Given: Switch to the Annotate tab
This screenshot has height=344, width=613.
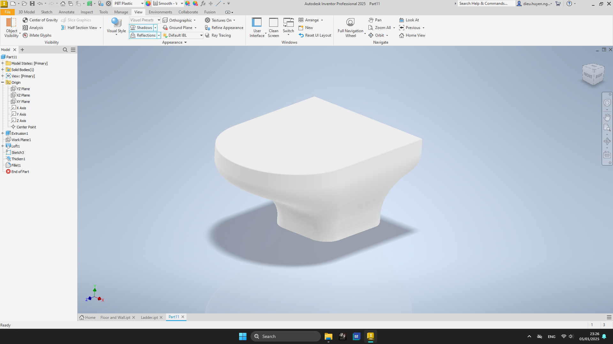Looking at the screenshot, I should pos(66,12).
